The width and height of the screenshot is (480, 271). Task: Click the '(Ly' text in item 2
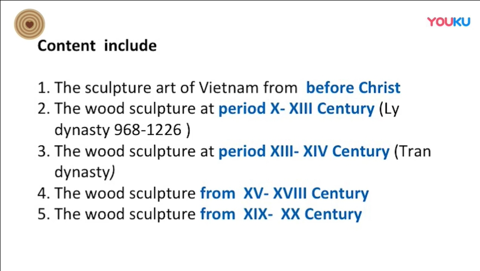(389, 109)
